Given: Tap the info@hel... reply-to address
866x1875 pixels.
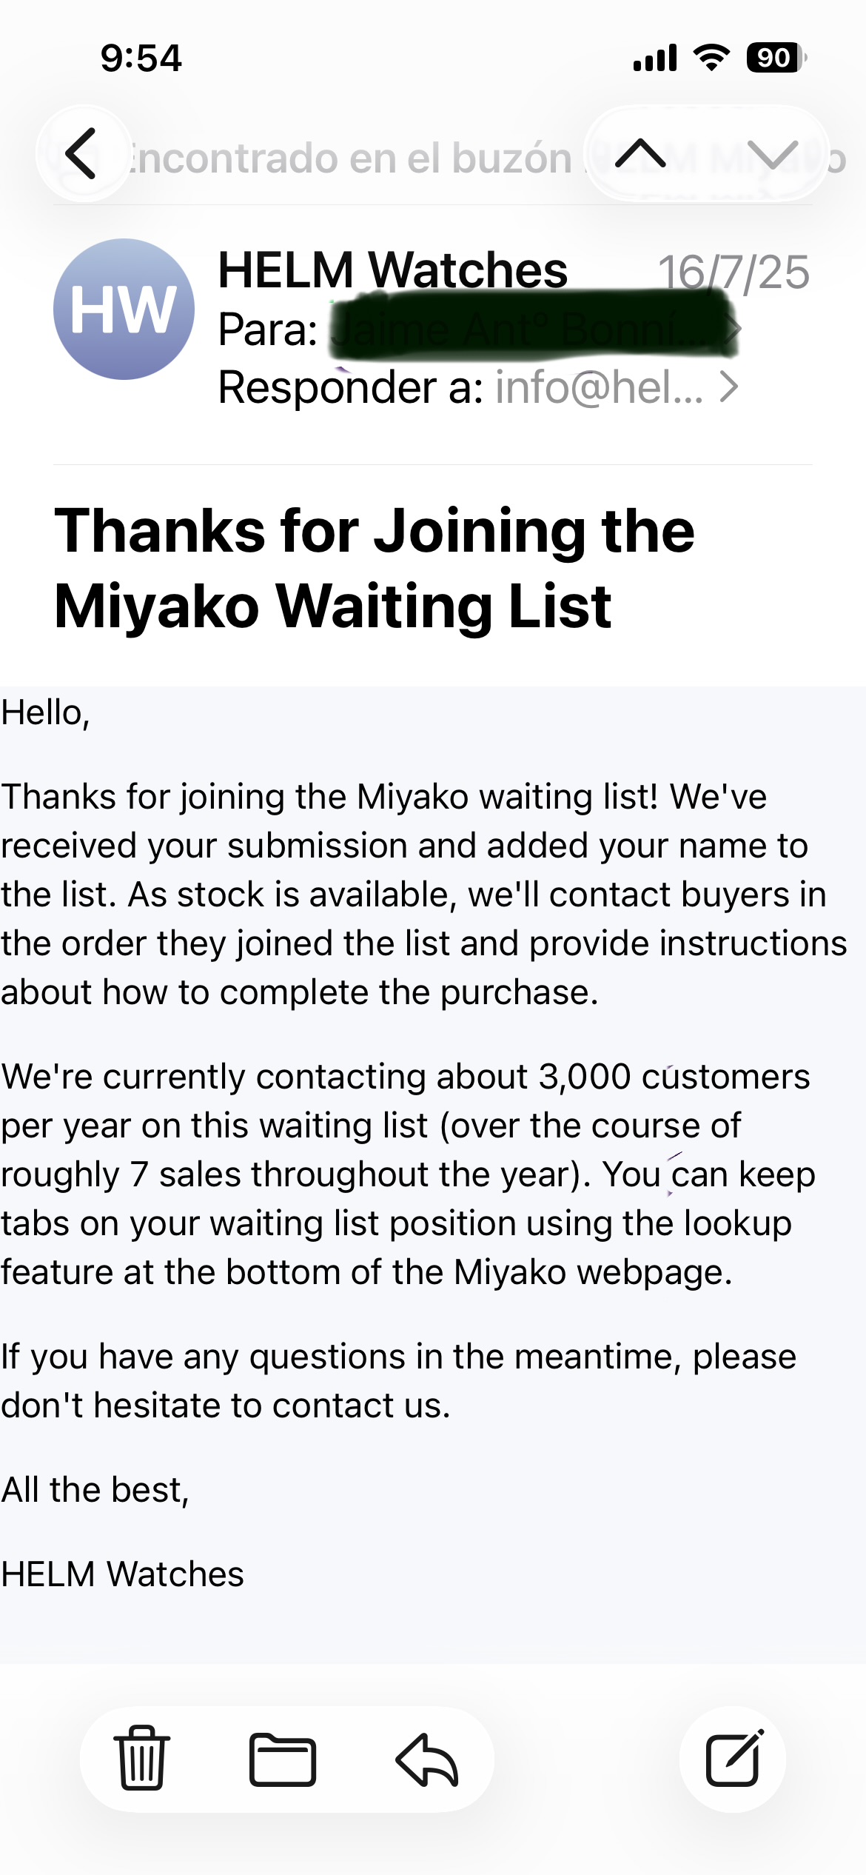Looking at the screenshot, I should [599, 387].
